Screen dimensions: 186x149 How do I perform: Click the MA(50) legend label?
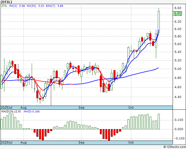[x=31, y=6]
